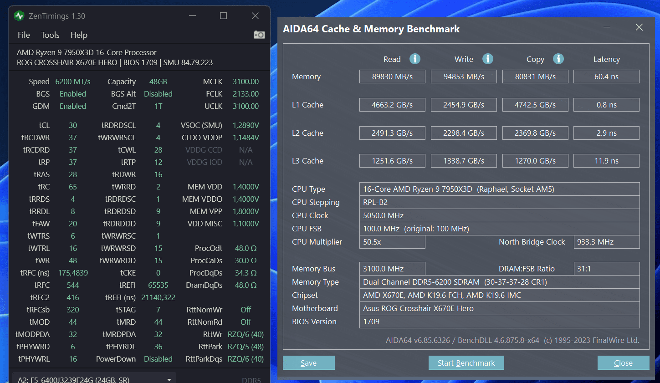
Task: Select the L2 Cache Write 2298.4 GB/s field
Action: 464,133
